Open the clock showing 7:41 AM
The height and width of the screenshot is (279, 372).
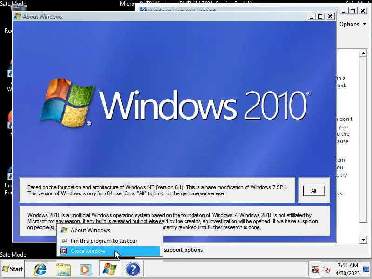(x=347, y=269)
